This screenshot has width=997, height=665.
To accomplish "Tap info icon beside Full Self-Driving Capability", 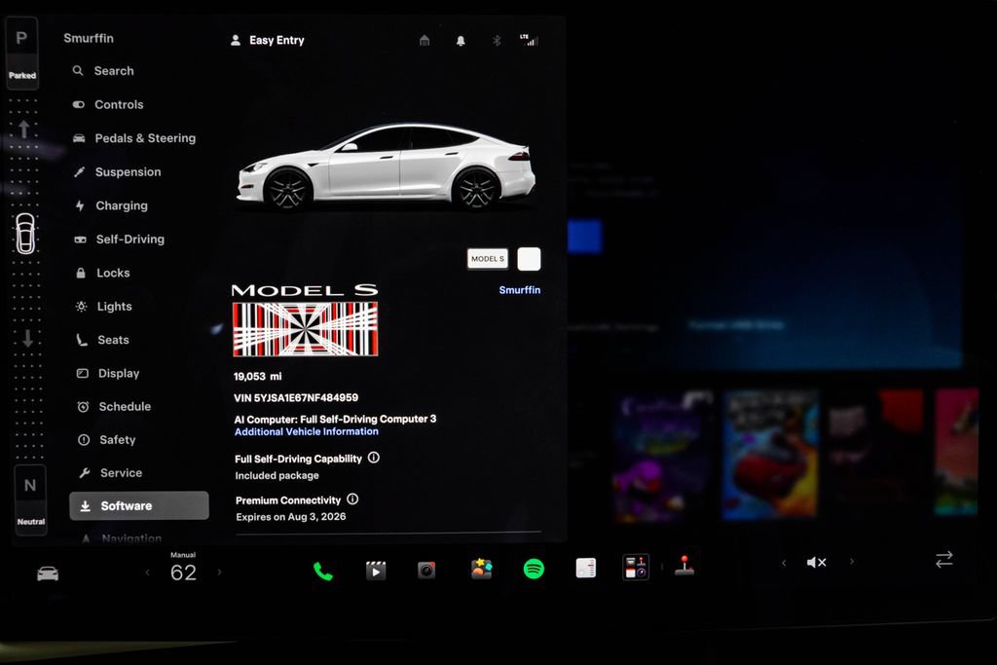I will pyautogui.click(x=374, y=457).
